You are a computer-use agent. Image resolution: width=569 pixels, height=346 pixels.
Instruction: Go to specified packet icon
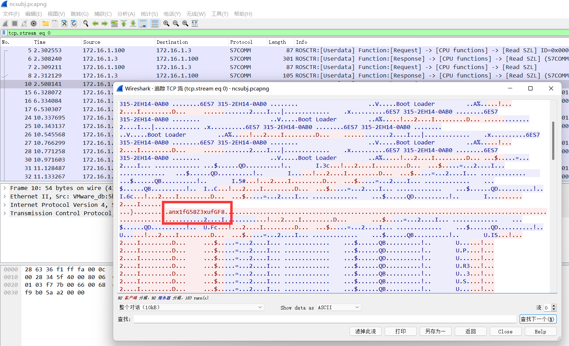(114, 23)
